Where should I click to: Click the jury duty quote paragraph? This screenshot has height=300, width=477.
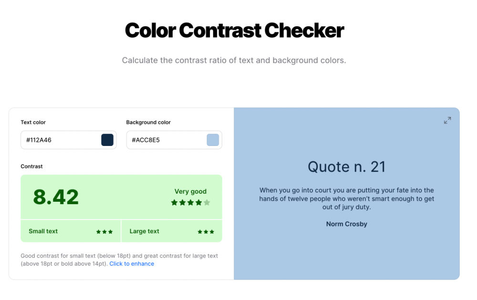[346, 199]
